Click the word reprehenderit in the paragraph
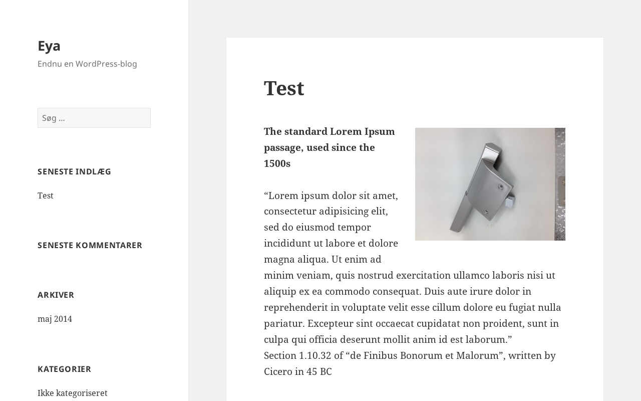The image size is (641, 401). [x=296, y=307]
